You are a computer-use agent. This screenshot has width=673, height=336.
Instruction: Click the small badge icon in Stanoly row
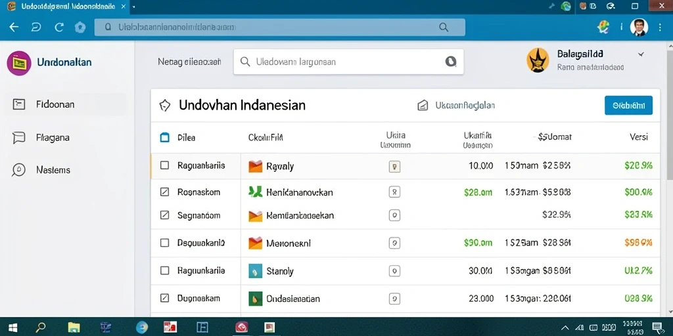(394, 271)
